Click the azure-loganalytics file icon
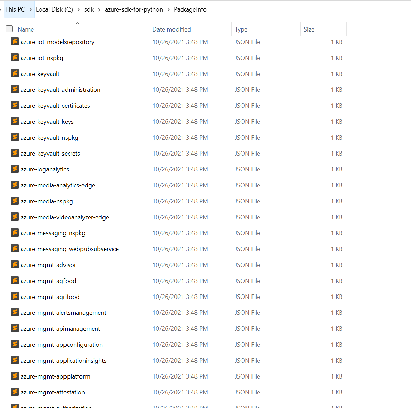The image size is (411, 408). click(x=15, y=169)
